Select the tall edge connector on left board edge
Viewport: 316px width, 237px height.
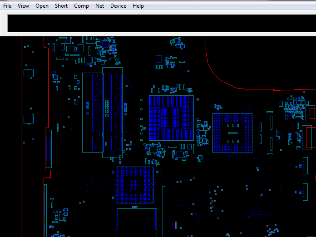tap(49, 149)
